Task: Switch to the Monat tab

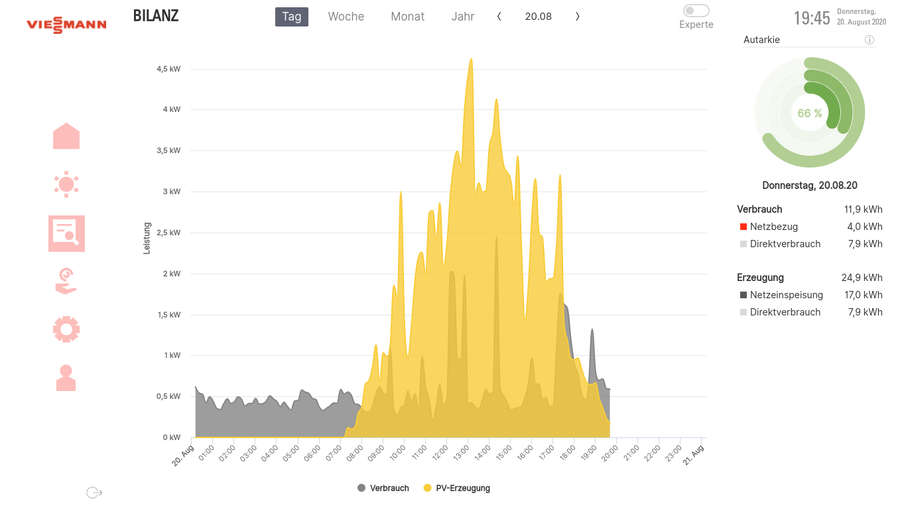Action: point(408,17)
